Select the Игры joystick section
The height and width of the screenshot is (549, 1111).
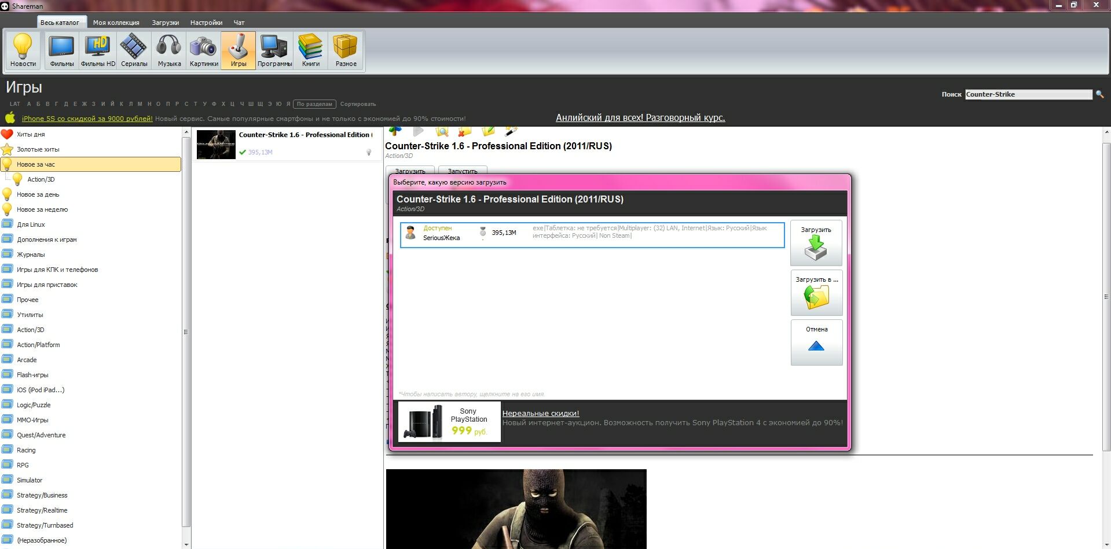(x=239, y=50)
